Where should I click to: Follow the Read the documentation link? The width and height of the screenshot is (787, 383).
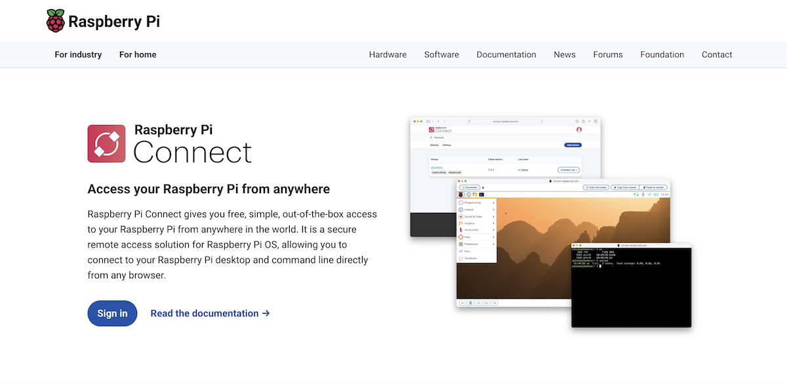(210, 314)
